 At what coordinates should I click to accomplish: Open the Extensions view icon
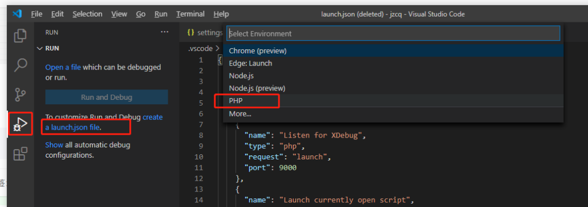(x=20, y=154)
